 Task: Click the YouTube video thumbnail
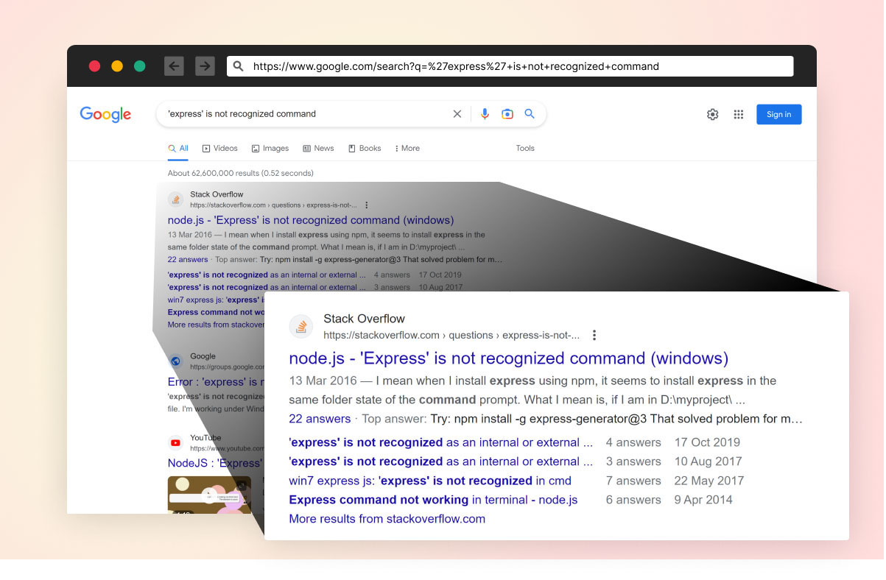[209, 495]
